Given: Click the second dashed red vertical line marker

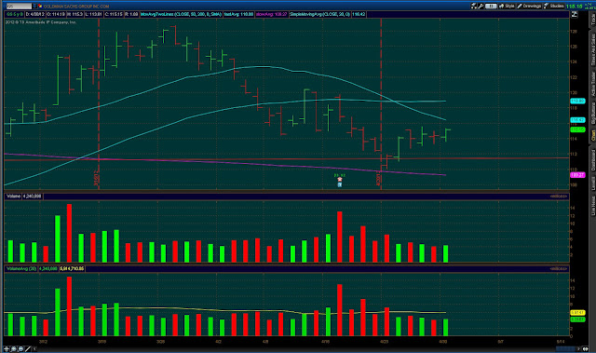Looking at the screenshot, I should coord(381,103).
